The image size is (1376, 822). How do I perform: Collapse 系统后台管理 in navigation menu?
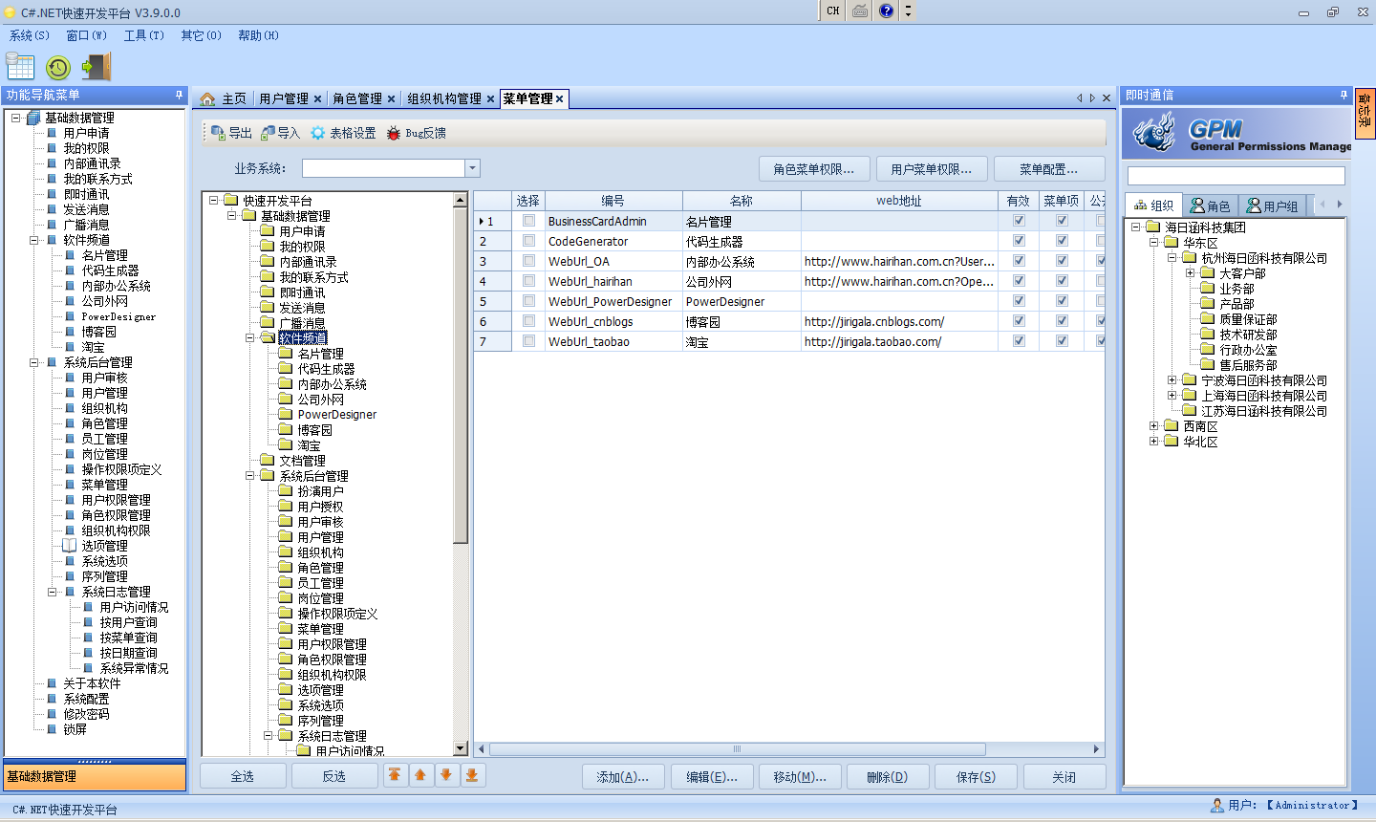pyautogui.click(x=33, y=362)
